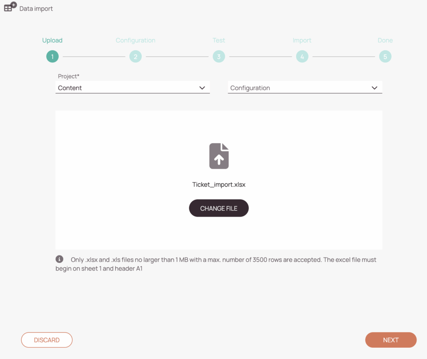Go to the Done step label
Image resolution: width=427 pixels, height=359 pixels.
pyautogui.click(x=385, y=40)
